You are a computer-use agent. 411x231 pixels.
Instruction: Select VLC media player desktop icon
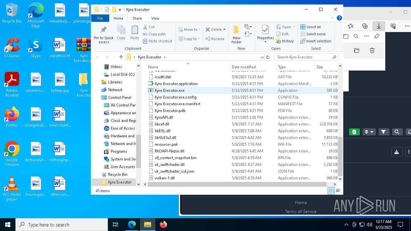12,189
